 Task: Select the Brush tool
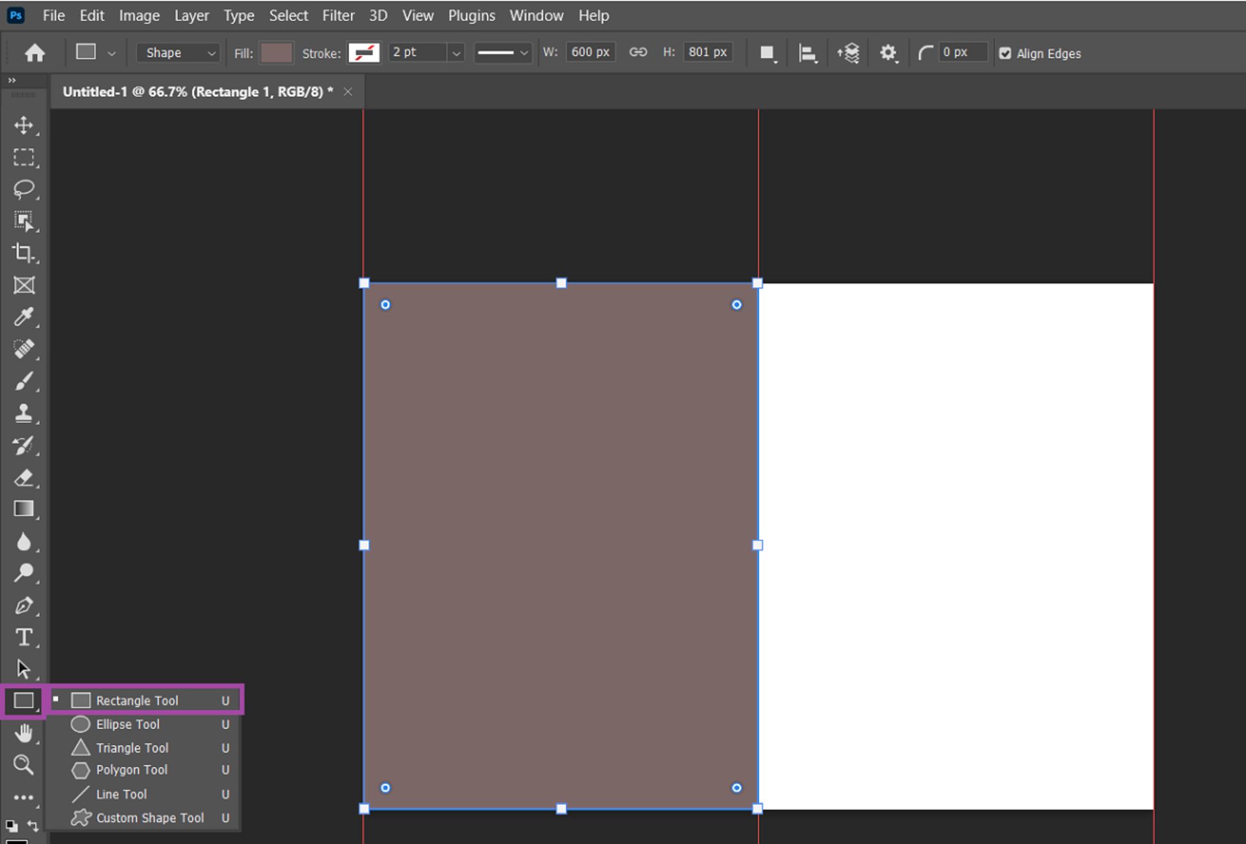pos(24,381)
